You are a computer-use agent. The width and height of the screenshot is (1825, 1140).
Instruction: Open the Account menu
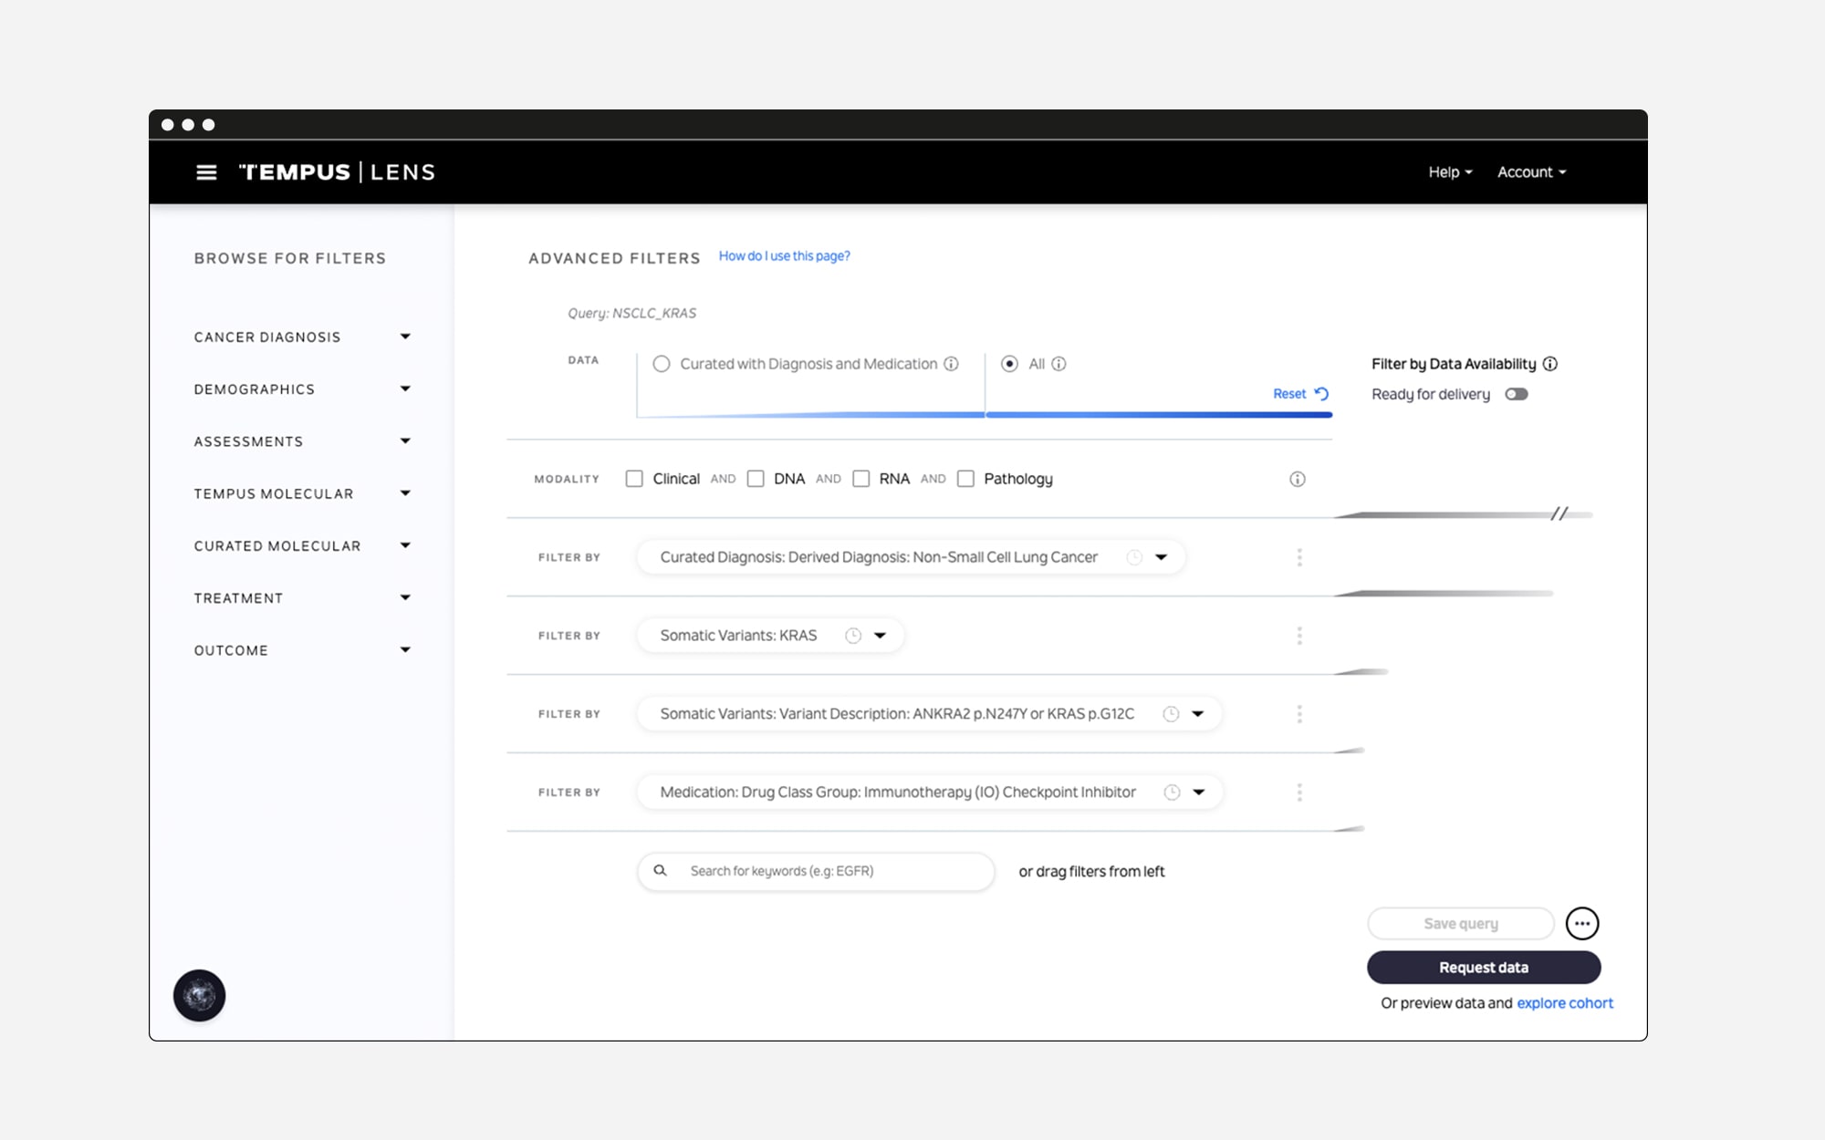(x=1531, y=172)
